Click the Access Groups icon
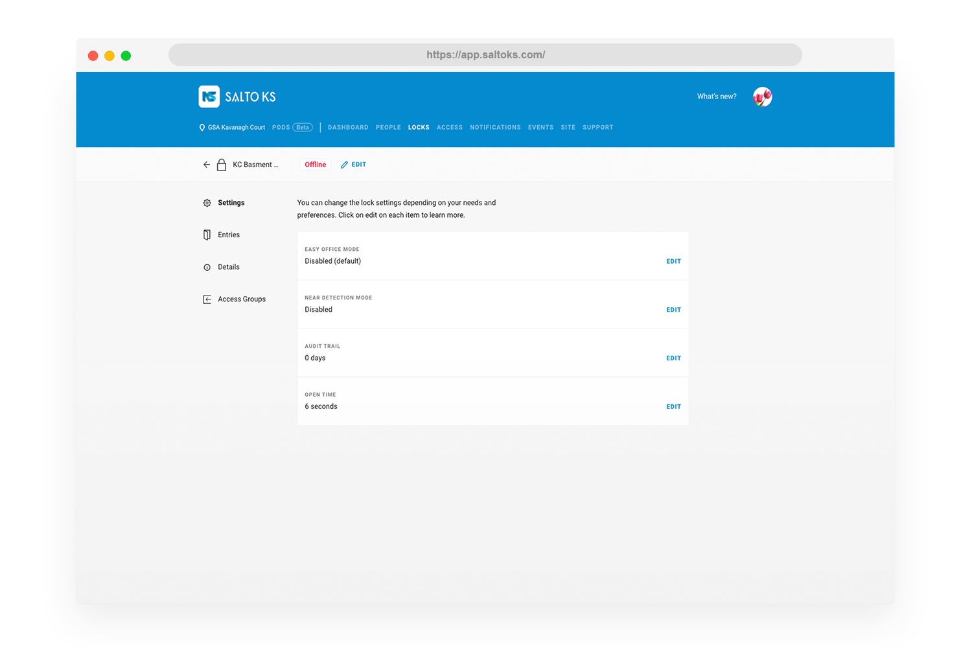Screen dimensions: 972x648 coord(207,299)
